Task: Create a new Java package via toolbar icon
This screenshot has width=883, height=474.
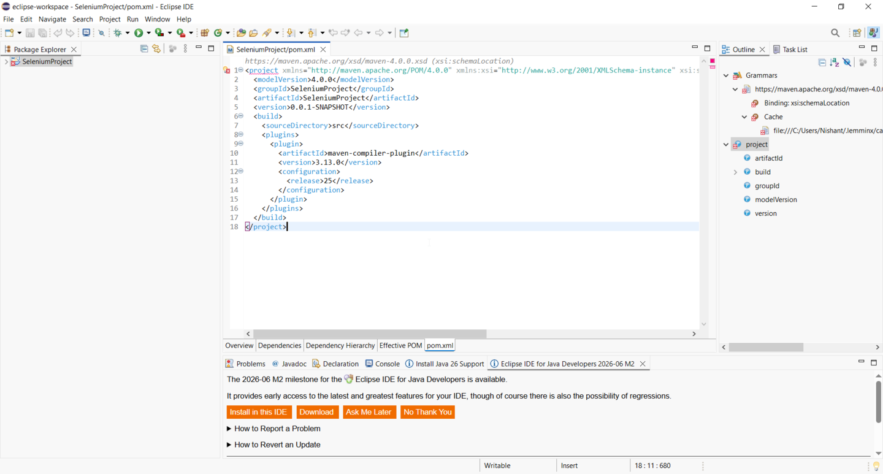Action: (205, 33)
